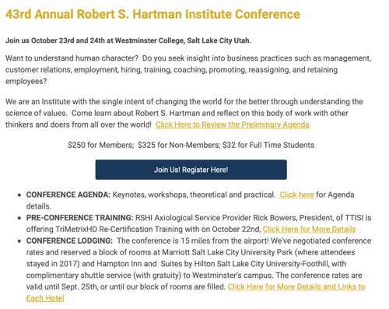The height and width of the screenshot is (309, 389).
Task: Click the 'CONFERENCE AGENDA:' bold label
Action: 68,195
